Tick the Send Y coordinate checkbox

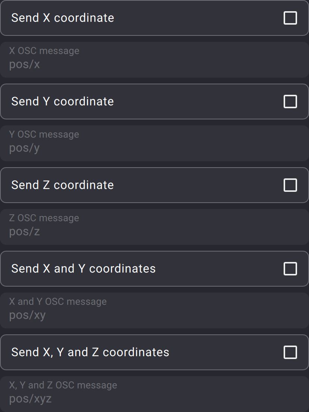pyautogui.click(x=290, y=102)
